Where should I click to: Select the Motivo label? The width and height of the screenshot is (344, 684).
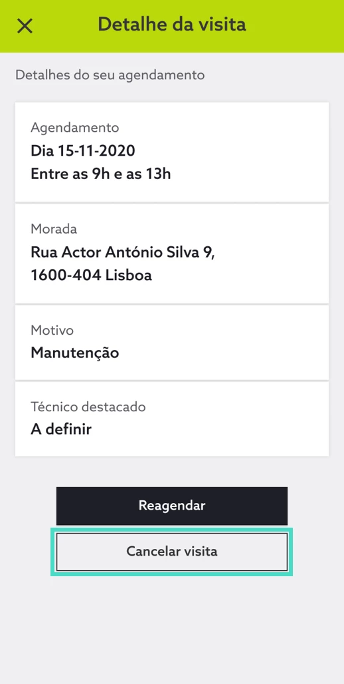click(52, 330)
